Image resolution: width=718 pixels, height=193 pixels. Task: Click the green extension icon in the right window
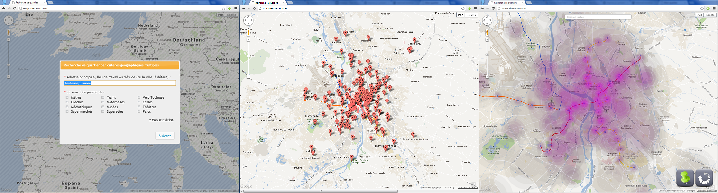[x=708, y=8]
